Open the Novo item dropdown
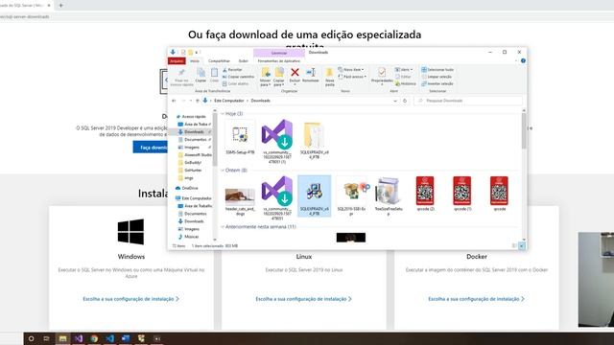This screenshot has width=614, height=345. pos(351,70)
